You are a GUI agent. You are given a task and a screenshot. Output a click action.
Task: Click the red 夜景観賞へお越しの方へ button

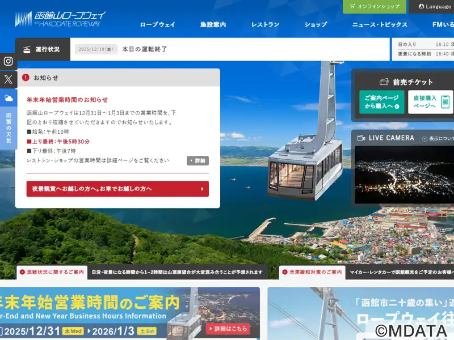pos(117,189)
